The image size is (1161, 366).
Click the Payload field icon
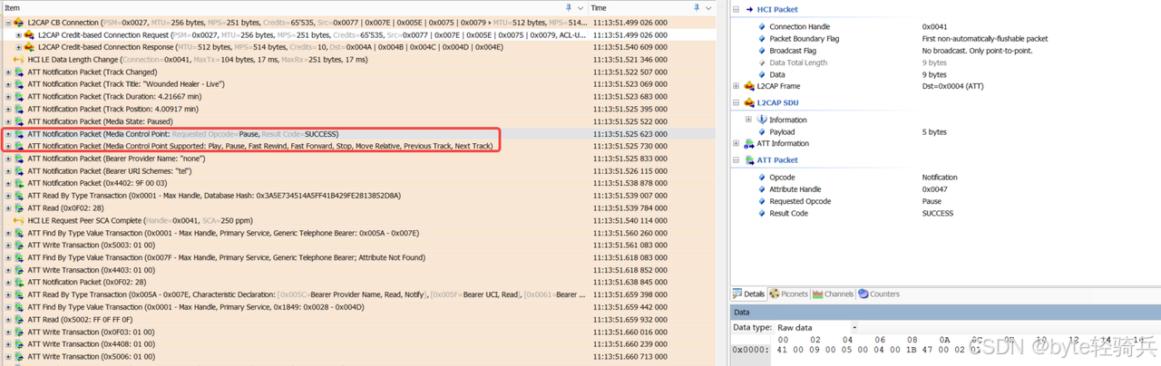762,131
